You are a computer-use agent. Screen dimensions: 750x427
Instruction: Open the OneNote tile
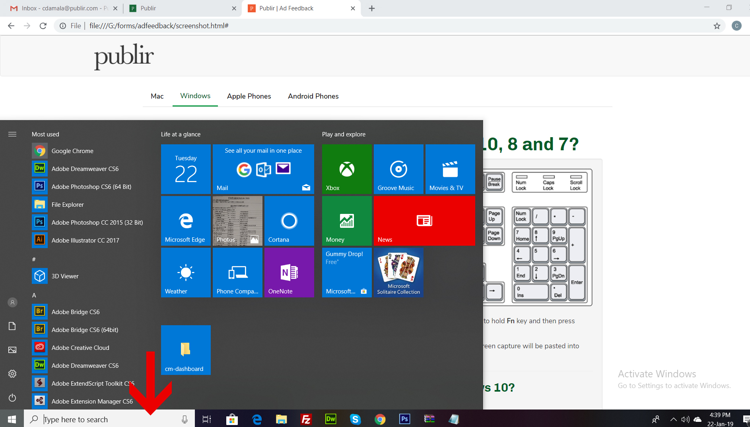pyautogui.click(x=289, y=272)
